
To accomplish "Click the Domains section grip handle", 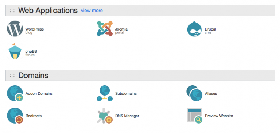I will (x=12, y=76).
